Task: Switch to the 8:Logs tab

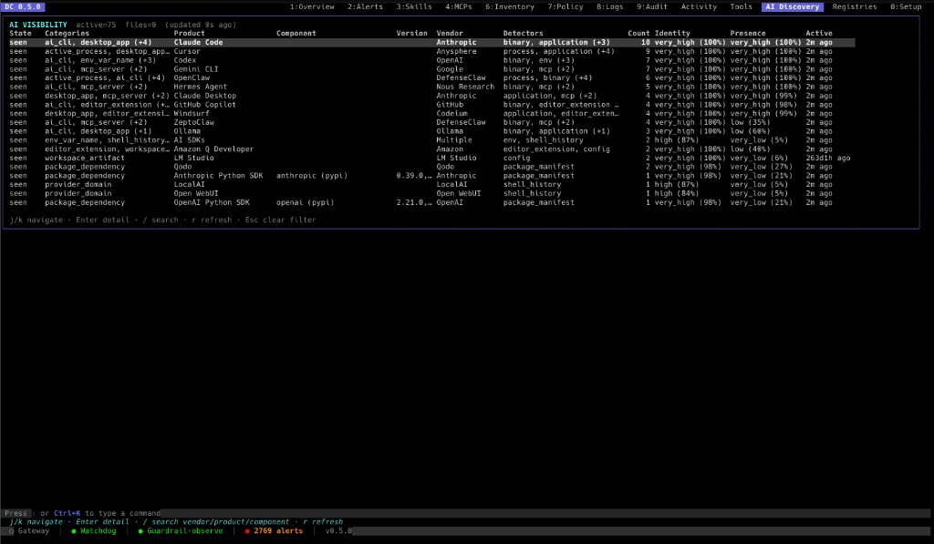Action: point(609,6)
